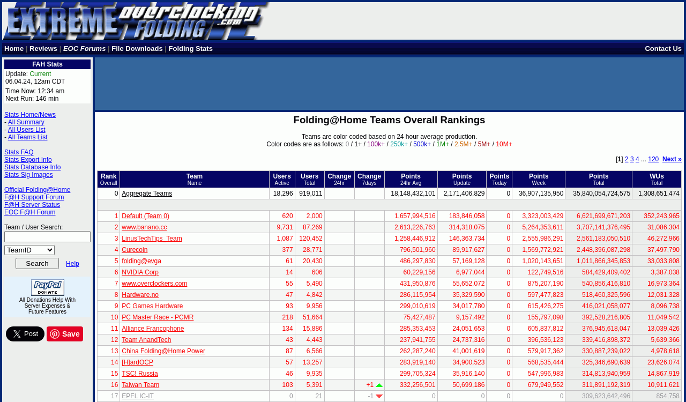Open Alliance Francophone team page
This screenshot has height=402, width=686.
[153, 329]
